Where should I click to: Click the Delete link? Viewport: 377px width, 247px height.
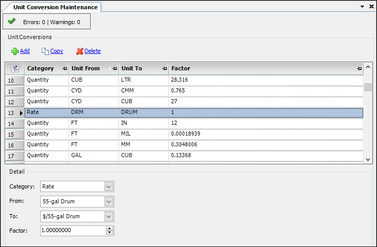click(x=93, y=51)
